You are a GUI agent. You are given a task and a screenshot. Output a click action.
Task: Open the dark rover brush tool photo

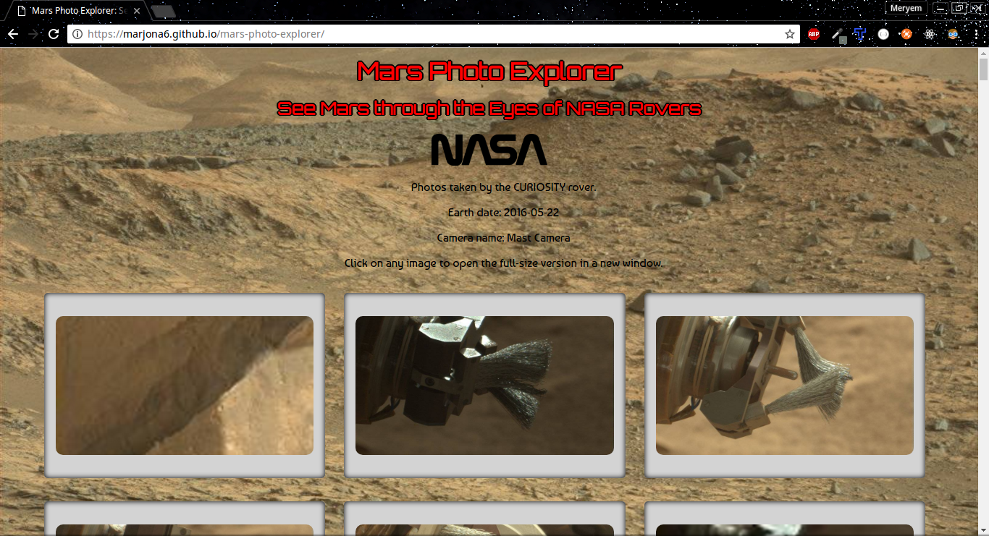pyautogui.click(x=484, y=386)
